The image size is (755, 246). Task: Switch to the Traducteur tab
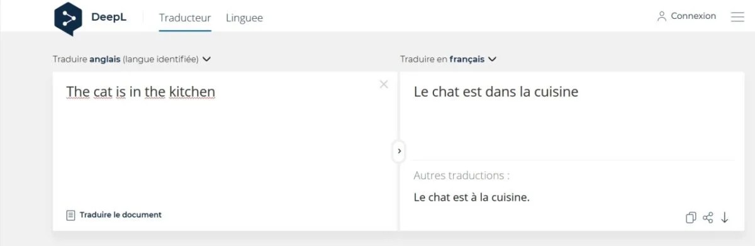coord(185,18)
